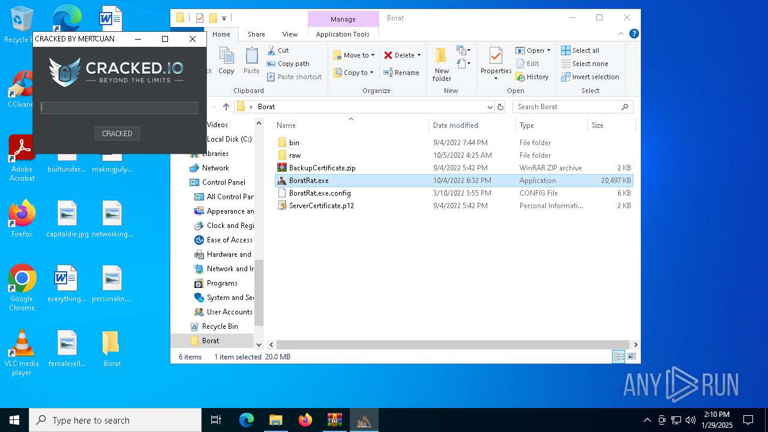Switch to the Home ribbon tab
Image resolution: width=768 pixels, height=432 pixels.
click(x=221, y=34)
